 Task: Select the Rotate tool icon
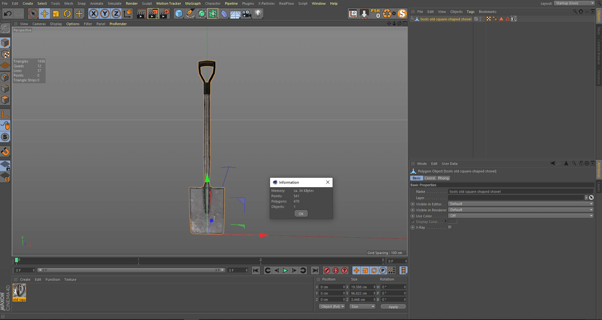[67, 14]
